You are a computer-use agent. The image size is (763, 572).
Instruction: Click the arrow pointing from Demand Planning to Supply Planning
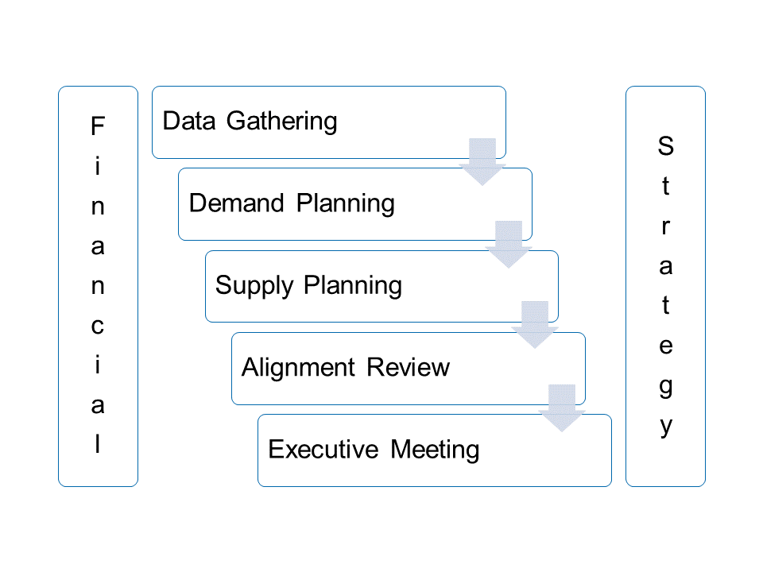pyautogui.click(x=509, y=244)
